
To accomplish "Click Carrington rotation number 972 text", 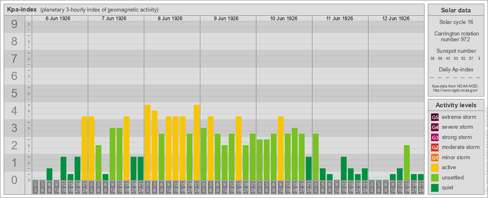I will [456, 36].
